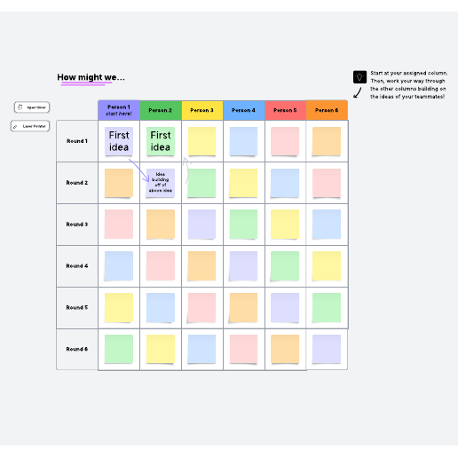Select the orange Person 6 column header

(327, 110)
